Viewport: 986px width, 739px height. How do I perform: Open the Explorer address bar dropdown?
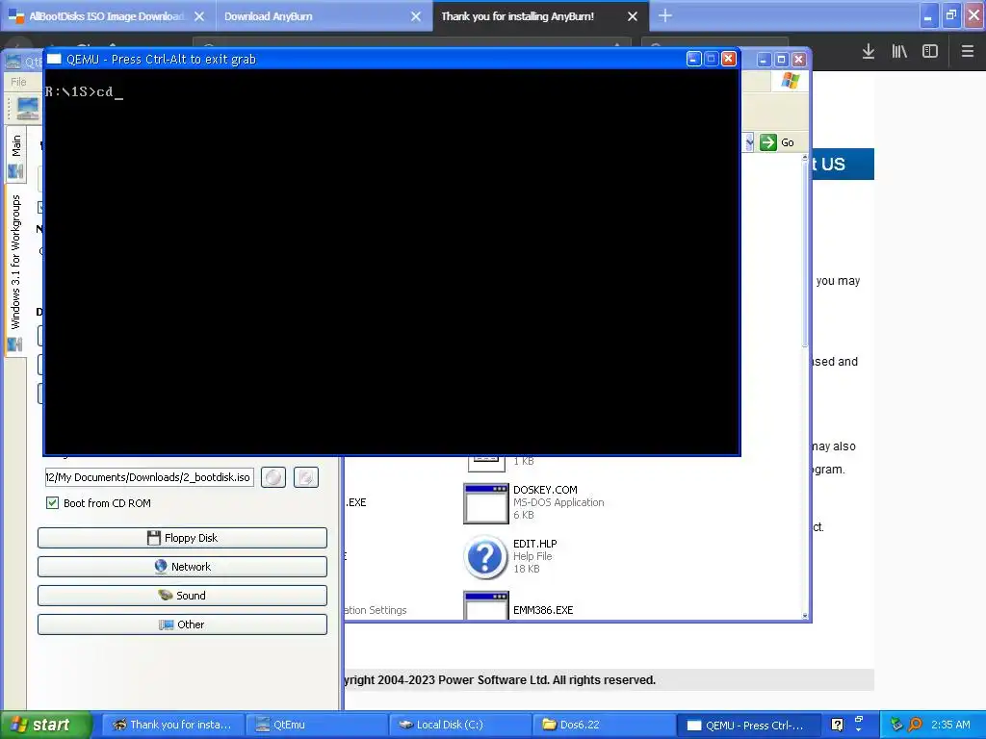click(749, 142)
